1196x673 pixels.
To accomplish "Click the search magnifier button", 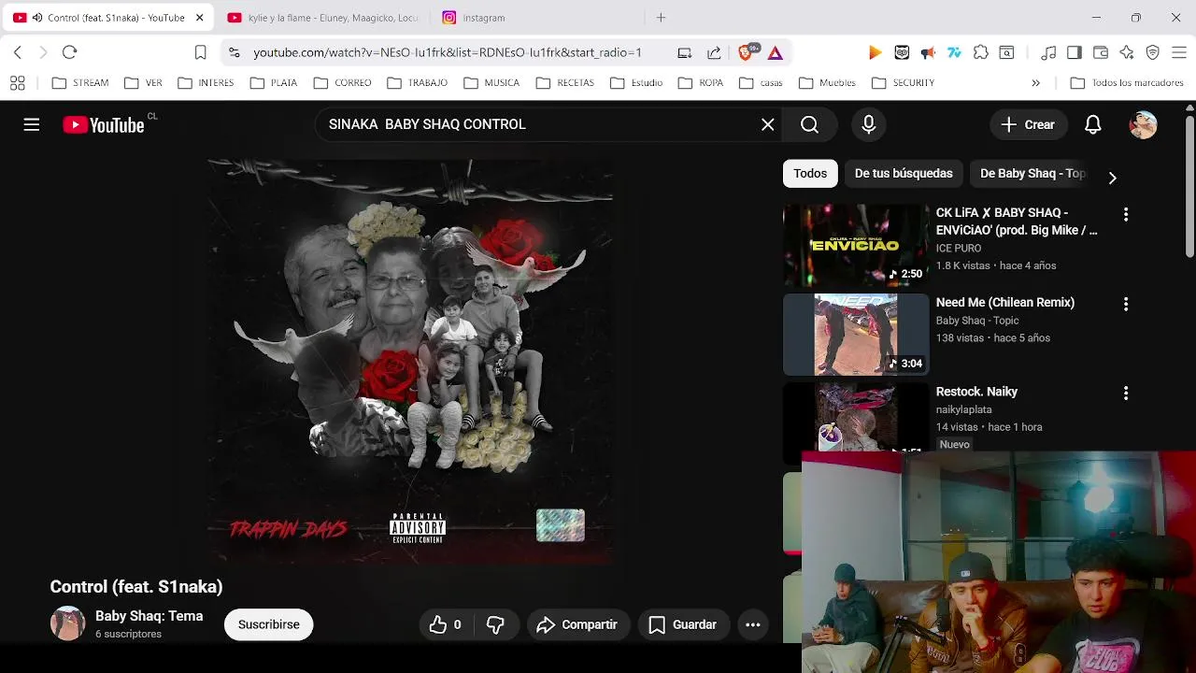I will [x=809, y=124].
